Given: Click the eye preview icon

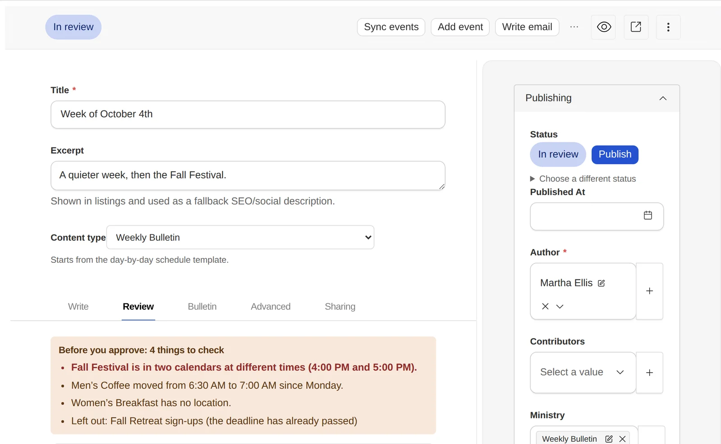Looking at the screenshot, I should point(603,27).
